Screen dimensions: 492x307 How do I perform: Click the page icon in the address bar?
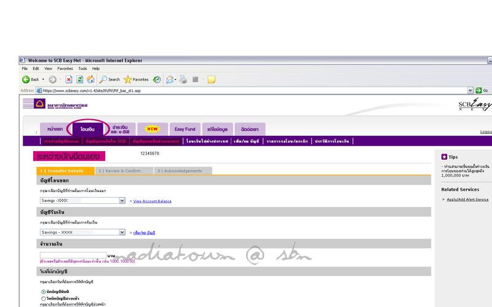pos(39,90)
